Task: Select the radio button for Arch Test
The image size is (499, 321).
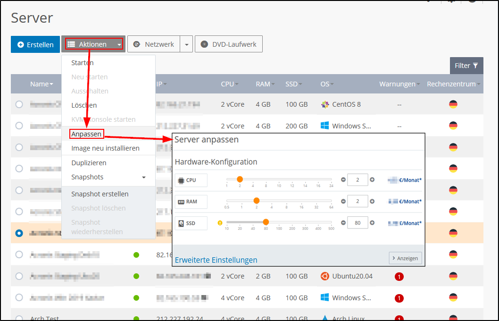Action: (x=19, y=319)
